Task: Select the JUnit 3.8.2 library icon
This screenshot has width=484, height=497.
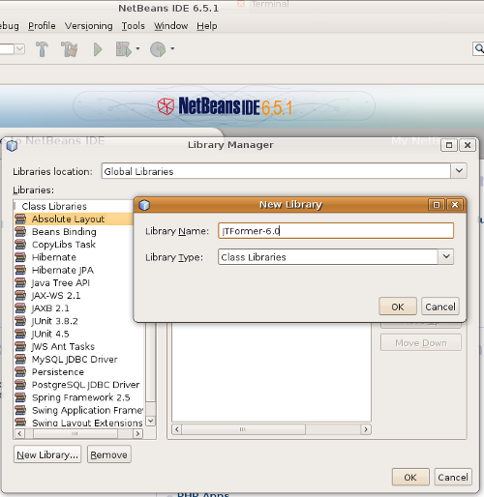Action: point(20,321)
